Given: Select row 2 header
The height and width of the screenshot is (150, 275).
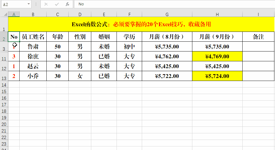Looking at the screenshot, I should 4,37.
